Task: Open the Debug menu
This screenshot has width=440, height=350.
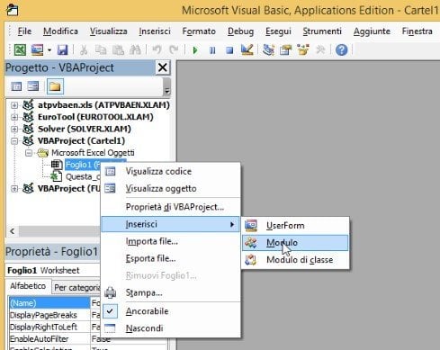Action: click(240, 31)
